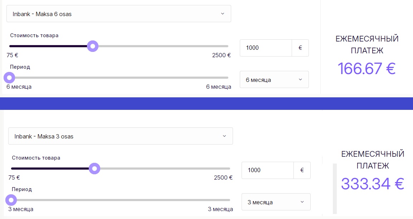Click the "ЕЖЕМЕСЯЧНЫЙ ПЛАТЕЖ" heading above 333.34 €
Image resolution: width=413 pixels, height=219 pixels.
point(373,160)
